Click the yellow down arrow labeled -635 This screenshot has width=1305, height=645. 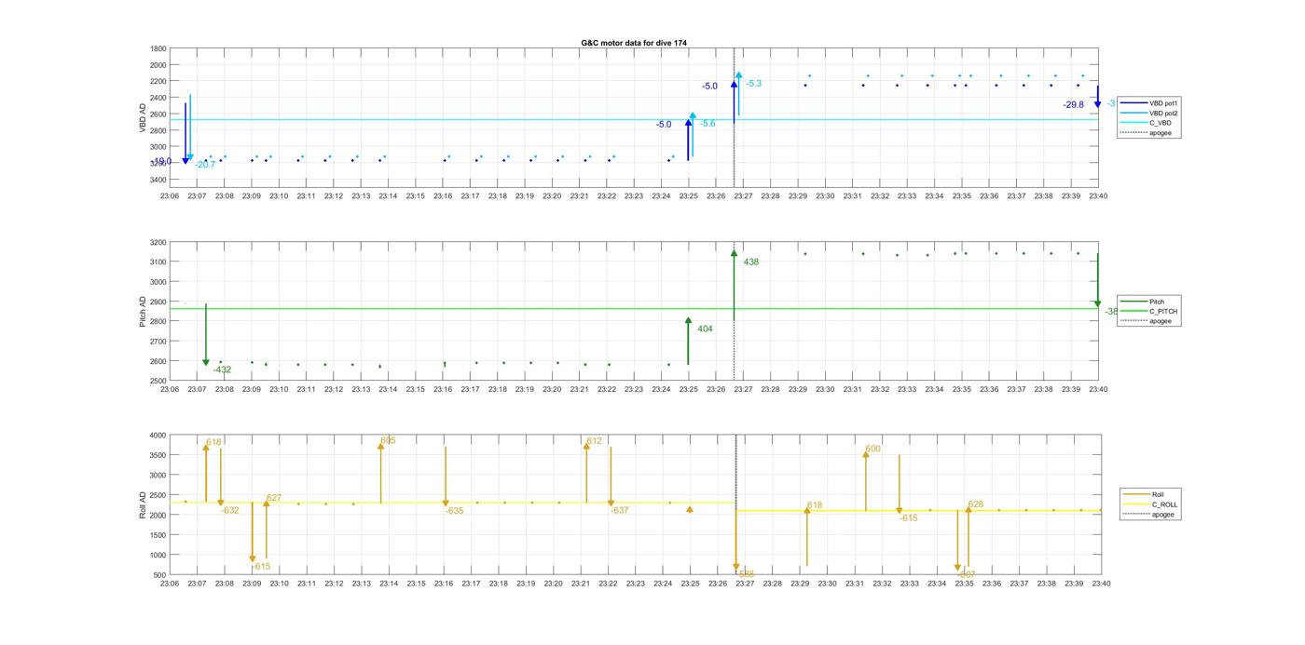(446, 477)
